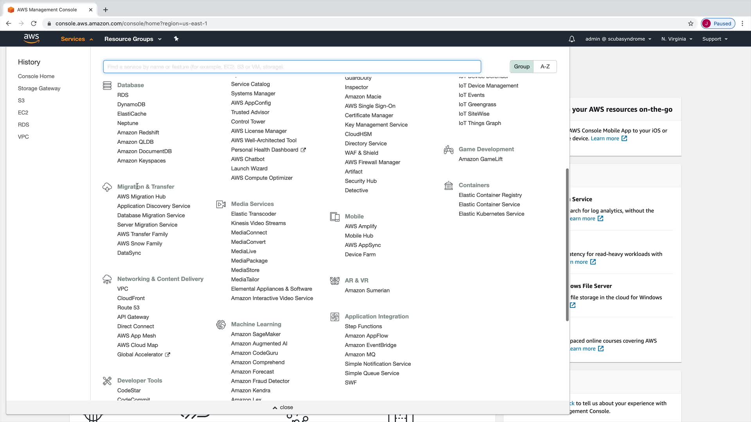Open the Amazon SageMaker service link

point(255,334)
